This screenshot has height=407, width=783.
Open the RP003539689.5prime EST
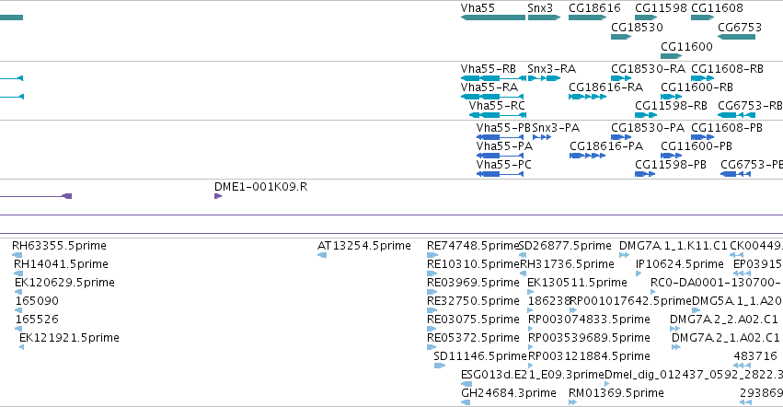tap(589, 338)
